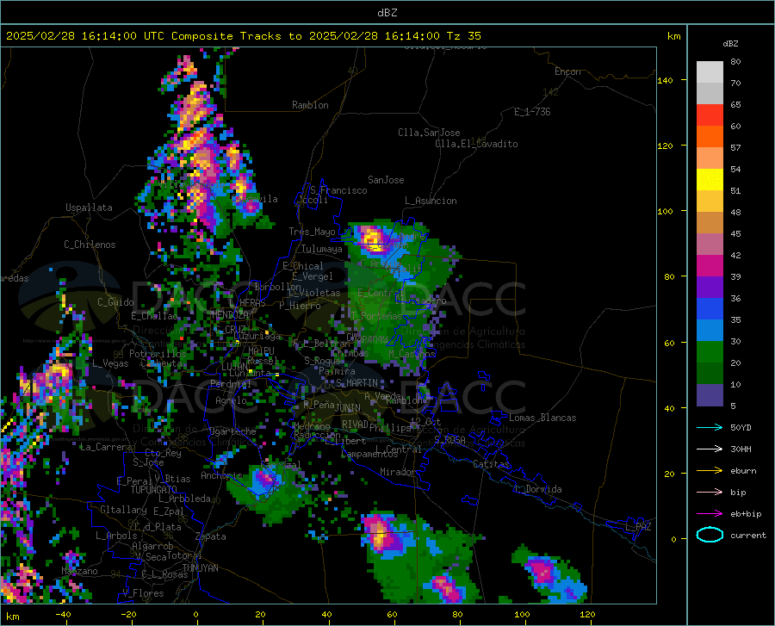Screen dimensions: 775x626
Task: Click the 'Tulumaya' map label
Action: click(x=322, y=249)
